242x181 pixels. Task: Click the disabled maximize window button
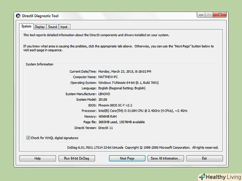pyautogui.click(x=209, y=15)
